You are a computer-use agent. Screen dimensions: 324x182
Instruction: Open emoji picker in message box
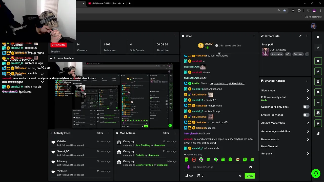tap(250, 167)
